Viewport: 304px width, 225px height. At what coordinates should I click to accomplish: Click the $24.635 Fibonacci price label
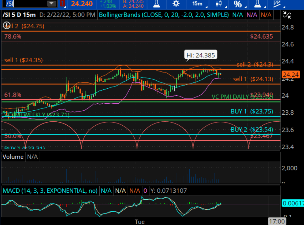coord(261,37)
